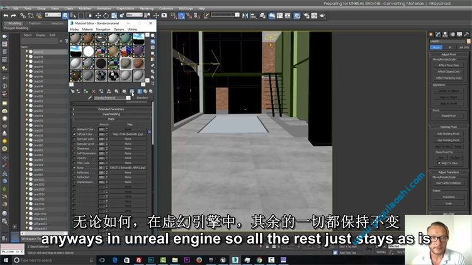472x265 pixels.
Task: Toggle Align To View checkbox
Action: (x=439, y=163)
